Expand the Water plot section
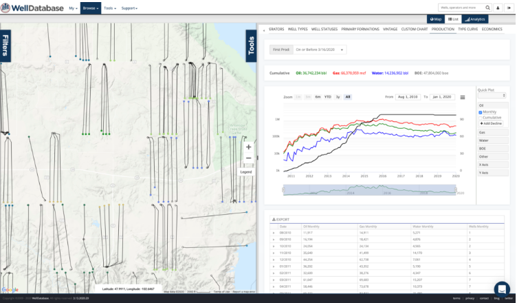The width and height of the screenshot is (517, 303). 493,140
